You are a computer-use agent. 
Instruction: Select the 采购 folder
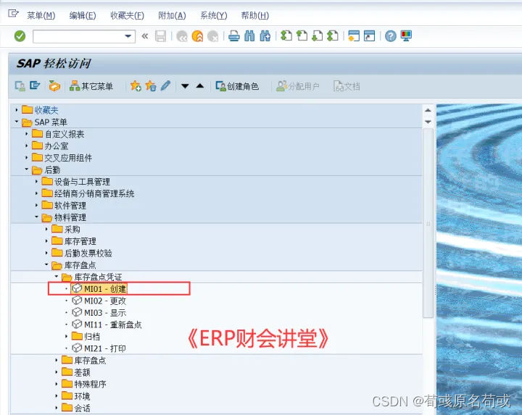click(x=66, y=230)
